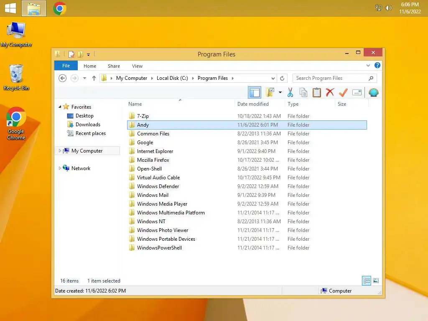Open the Windows Start button
428x321 pixels.
(x=10, y=8)
